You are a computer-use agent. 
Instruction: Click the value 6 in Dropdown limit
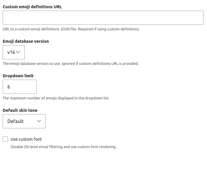9,87
